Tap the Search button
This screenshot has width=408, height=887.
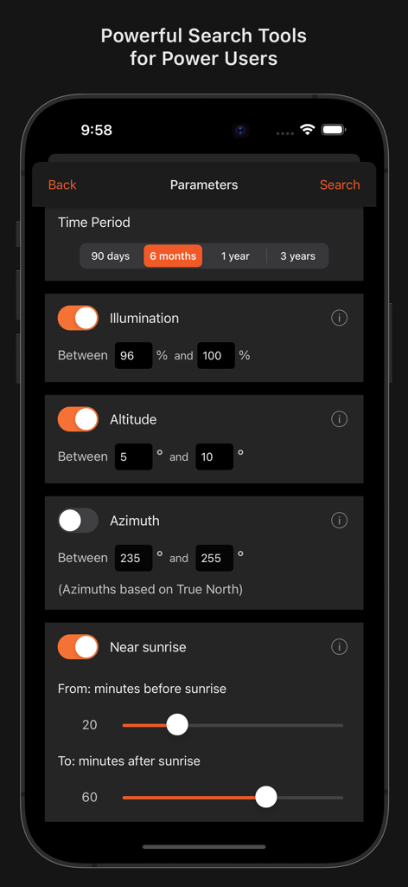[340, 185]
